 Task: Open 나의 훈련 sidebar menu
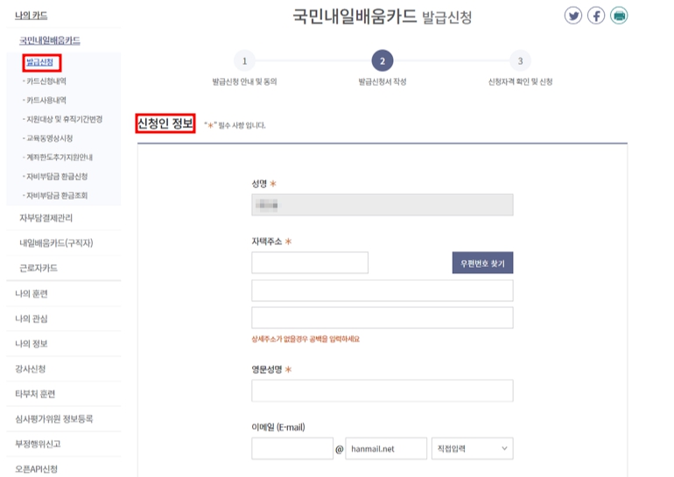[31, 293]
